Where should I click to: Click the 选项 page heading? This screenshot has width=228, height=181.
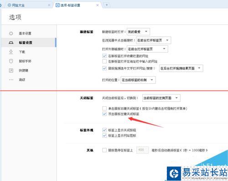click(15, 17)
